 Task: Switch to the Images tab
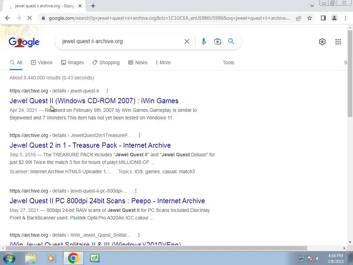pyautogui.click(x=72, y=62)
